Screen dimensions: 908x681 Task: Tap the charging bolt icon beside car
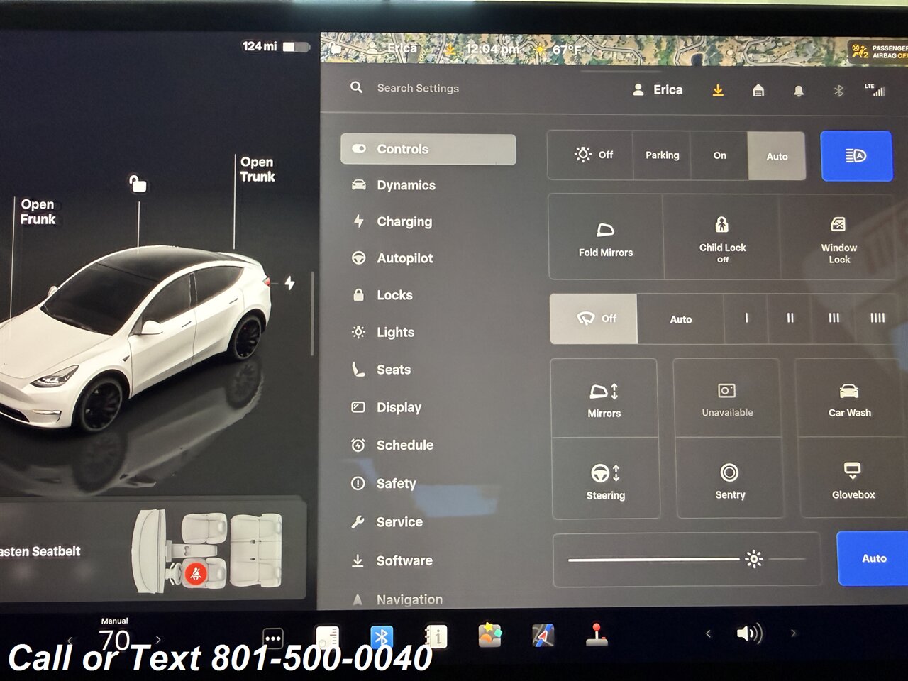[x=290, y=283]
